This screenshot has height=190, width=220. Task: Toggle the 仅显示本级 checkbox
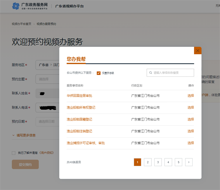(99, 73)
